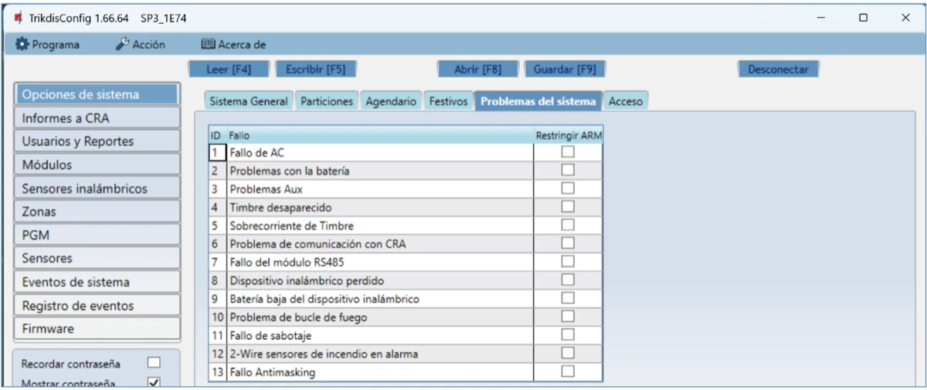Go to the Acceso tab
The image size is (927, 390).
[626, 101]
